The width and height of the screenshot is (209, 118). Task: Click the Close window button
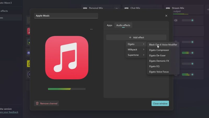coord(160,103)
